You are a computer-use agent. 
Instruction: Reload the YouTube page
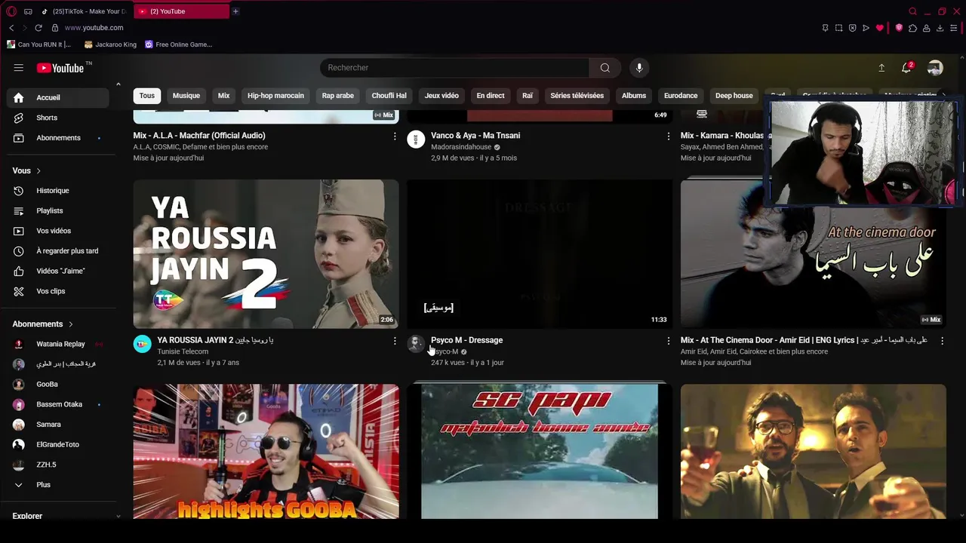pos(38,28)
